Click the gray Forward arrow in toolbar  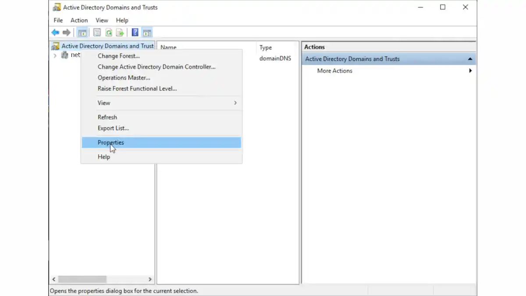pos(67,32)
